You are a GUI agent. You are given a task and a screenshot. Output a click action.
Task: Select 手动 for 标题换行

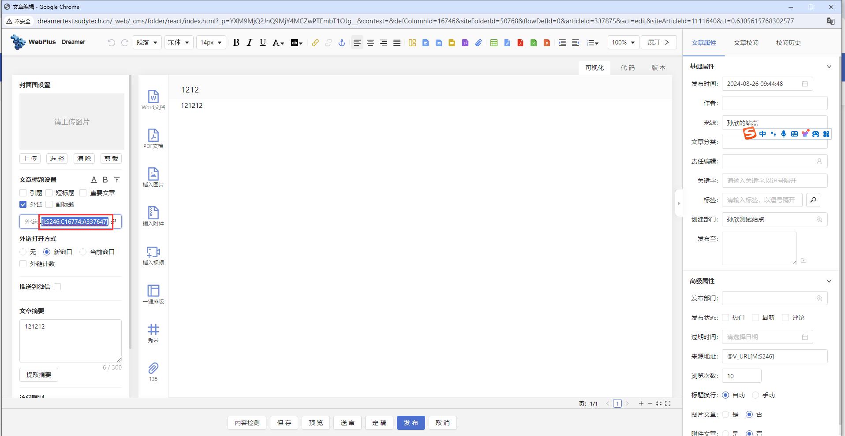click(x=755, y=395)
